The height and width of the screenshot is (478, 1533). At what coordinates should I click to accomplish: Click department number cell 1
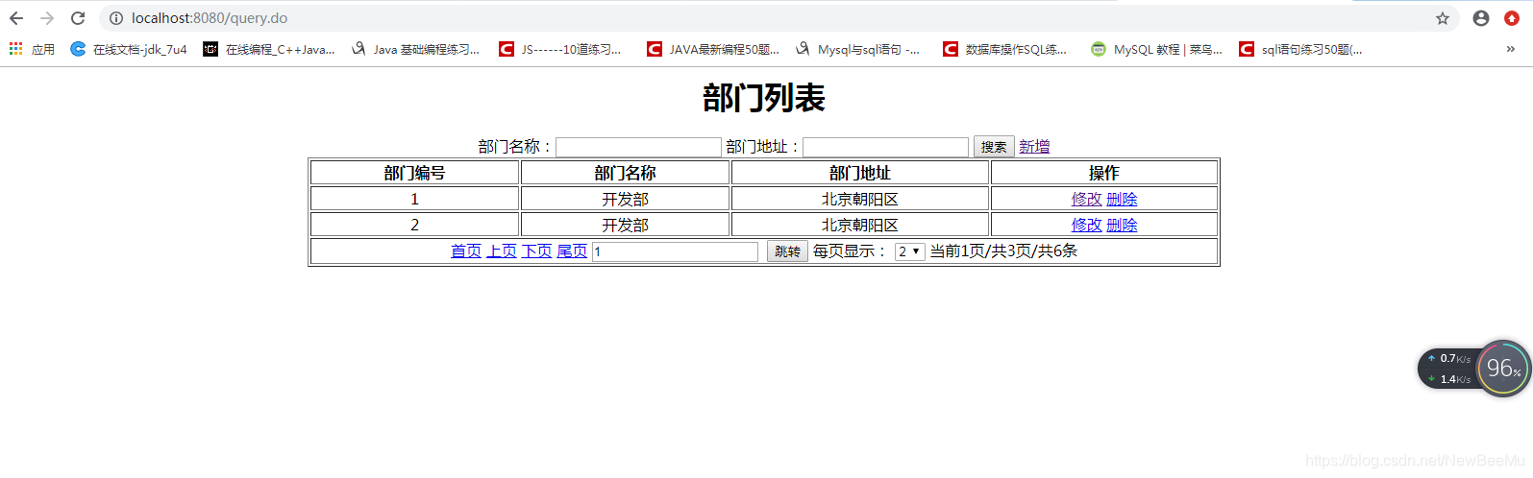(415, 200)
